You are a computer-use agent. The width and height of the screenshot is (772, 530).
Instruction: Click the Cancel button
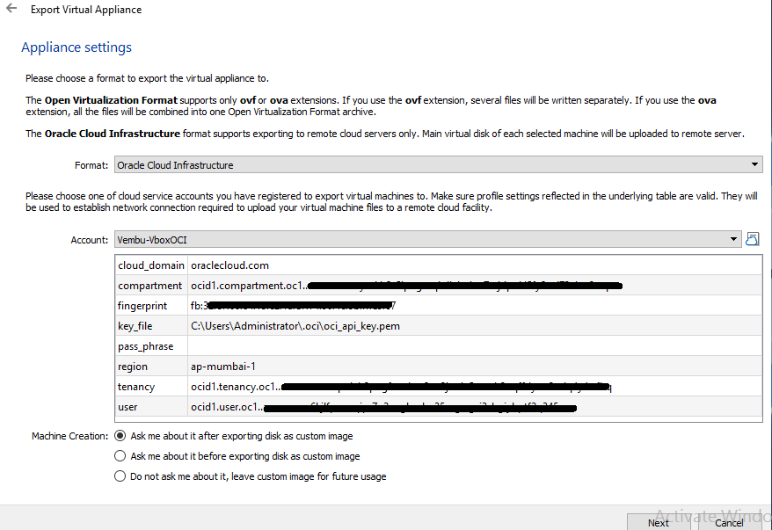[x=729, y=522]
